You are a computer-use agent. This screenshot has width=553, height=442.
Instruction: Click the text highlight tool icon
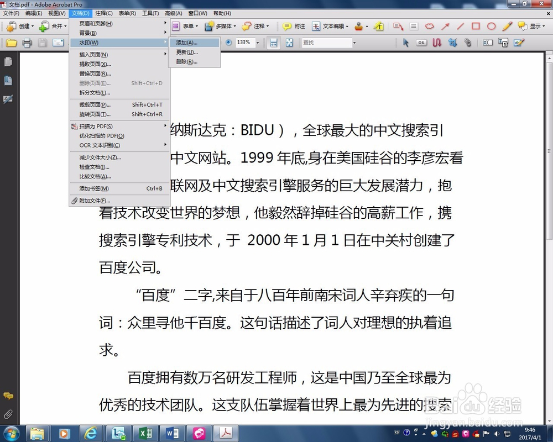(379, 26)
